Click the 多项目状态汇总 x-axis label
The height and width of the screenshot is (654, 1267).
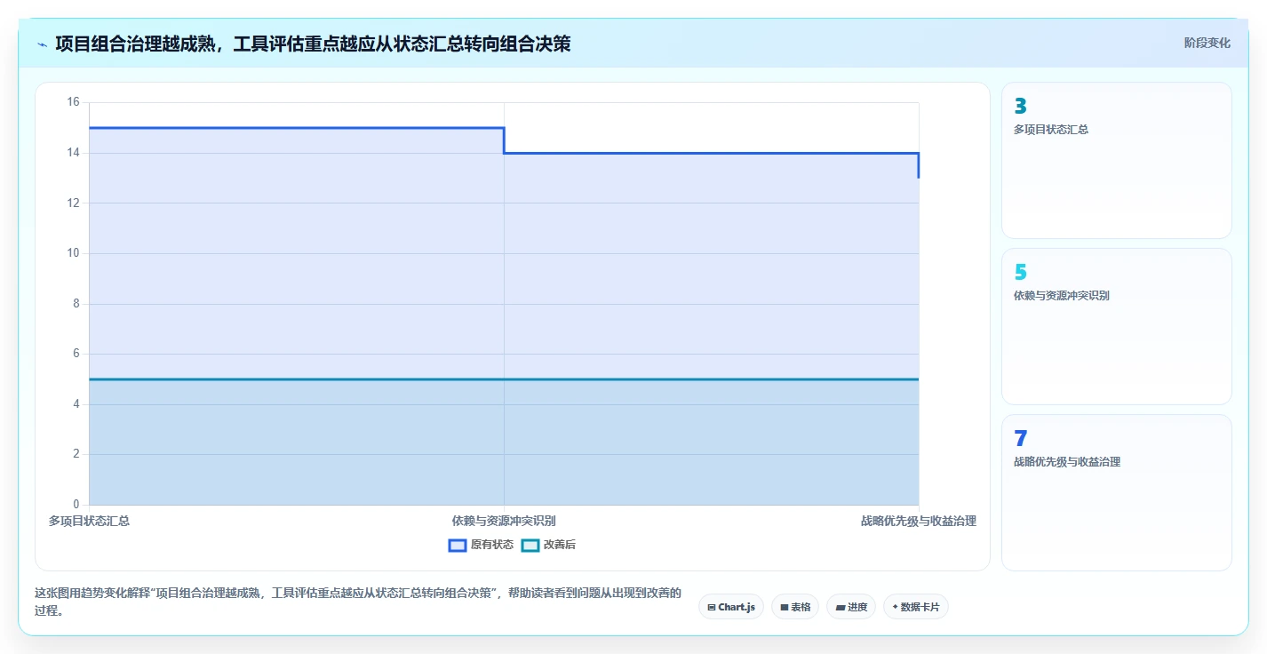(89, 521)
